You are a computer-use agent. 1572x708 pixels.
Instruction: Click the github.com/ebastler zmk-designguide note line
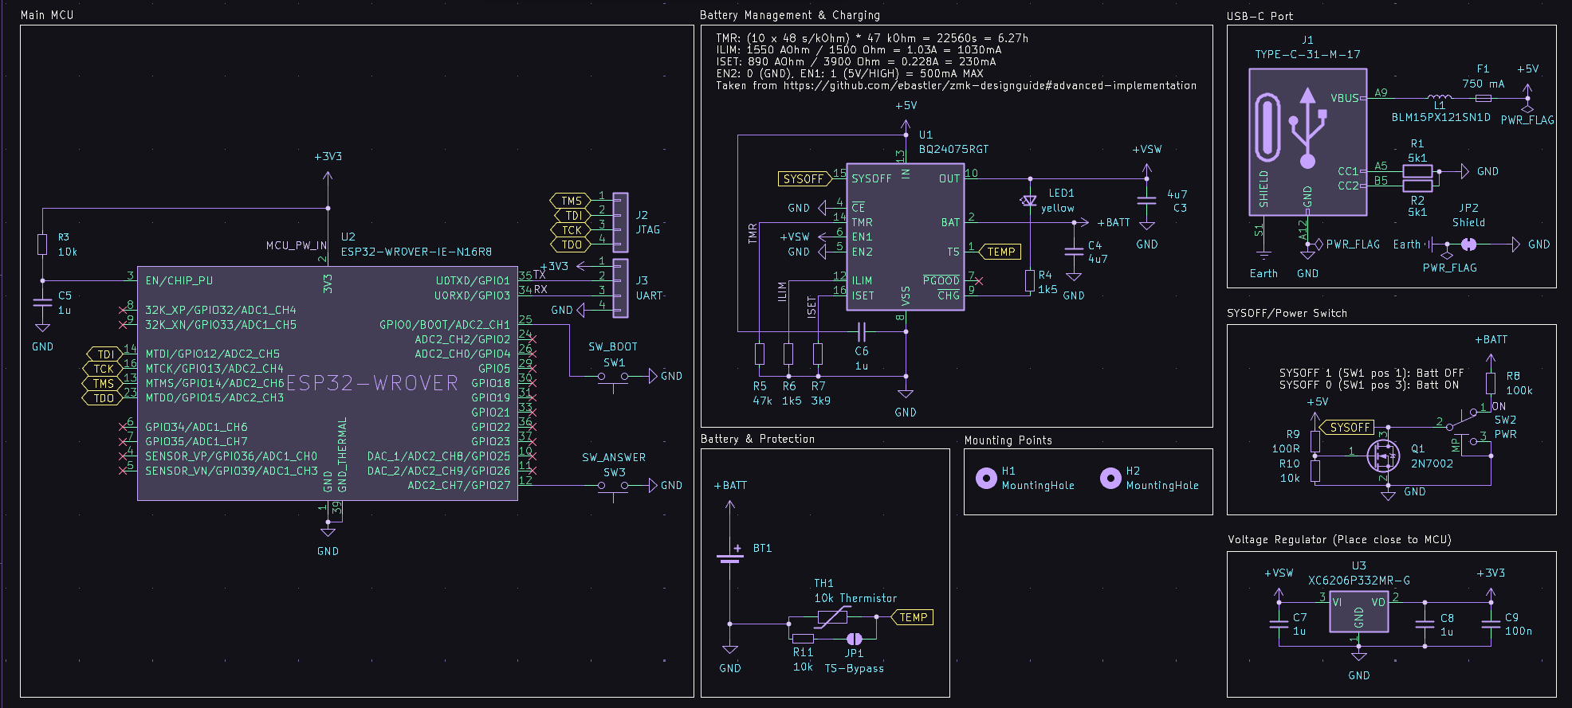click(x=956, y=85)
